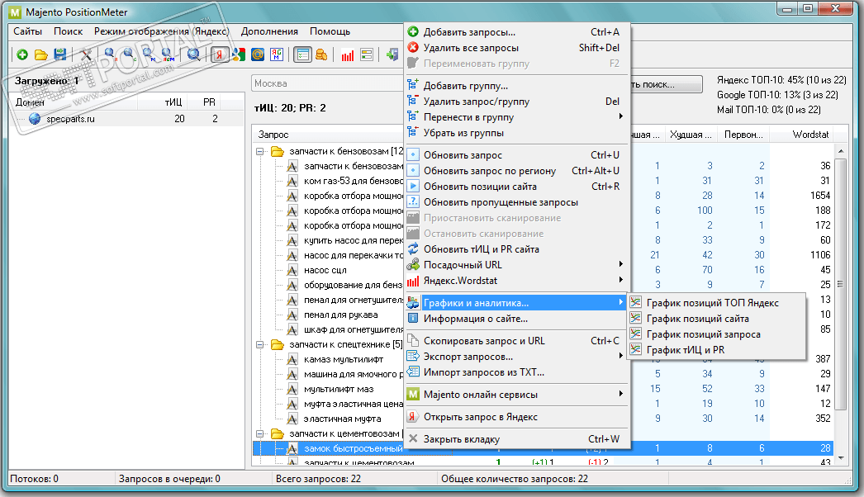Image resolution: width=864 pixels, height=497 pixels.
Task: Select query эластичная муфта
Action: click(342, 419)
